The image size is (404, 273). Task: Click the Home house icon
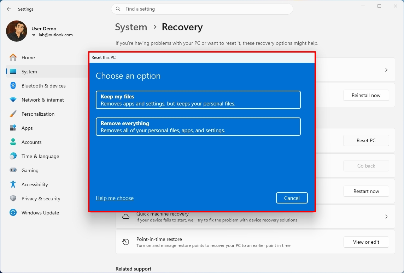(13, 57)
